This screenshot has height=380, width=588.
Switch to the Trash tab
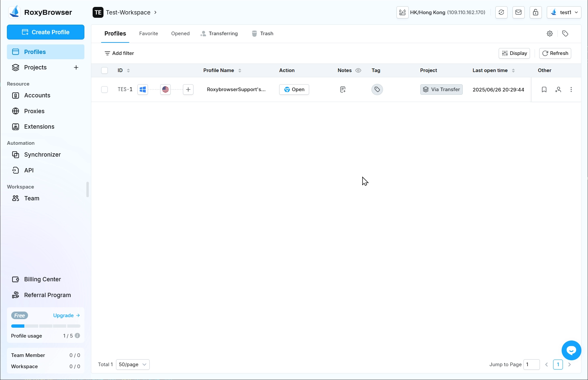click(x=263, y=34)
